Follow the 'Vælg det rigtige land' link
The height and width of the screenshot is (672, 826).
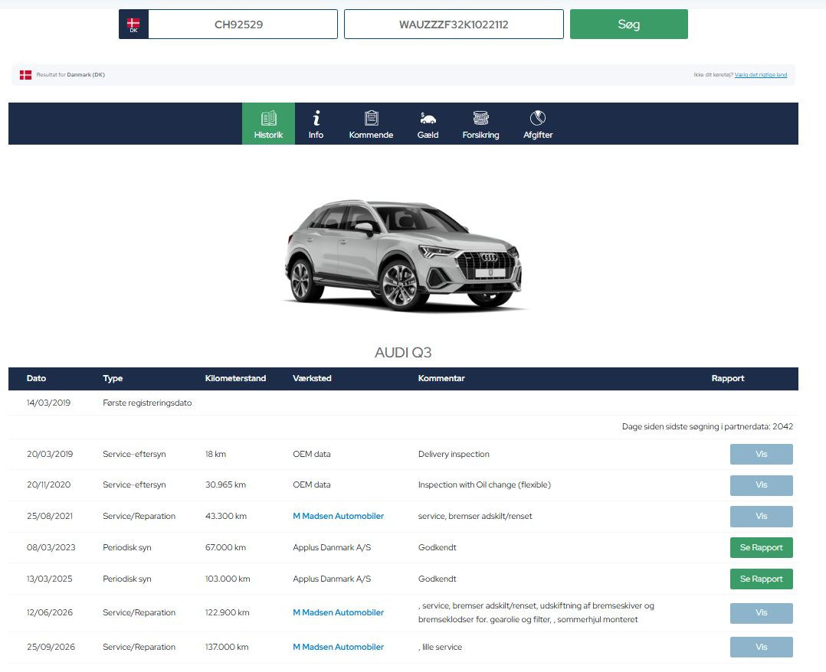[761, 75]
